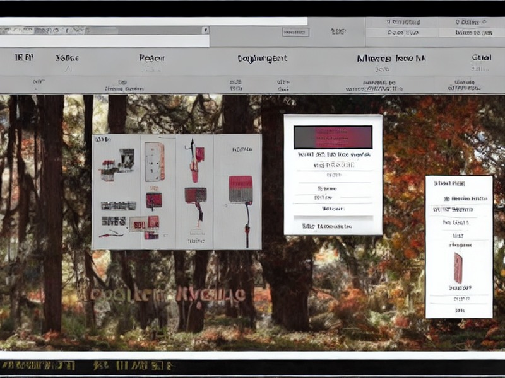Click the small square button ending the top-left grey bar
This screenshot has height=378, width=505.
point(206,30)
